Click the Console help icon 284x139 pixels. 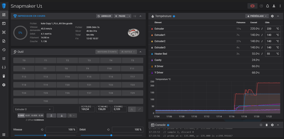tap(168, 125)
